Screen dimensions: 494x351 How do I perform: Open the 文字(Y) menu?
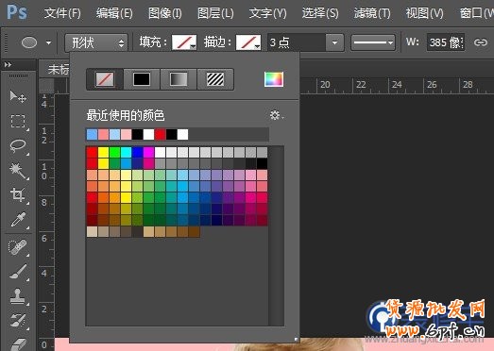click(x=268, y=13)
